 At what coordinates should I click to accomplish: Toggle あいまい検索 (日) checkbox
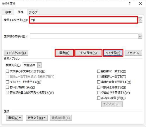99,98
